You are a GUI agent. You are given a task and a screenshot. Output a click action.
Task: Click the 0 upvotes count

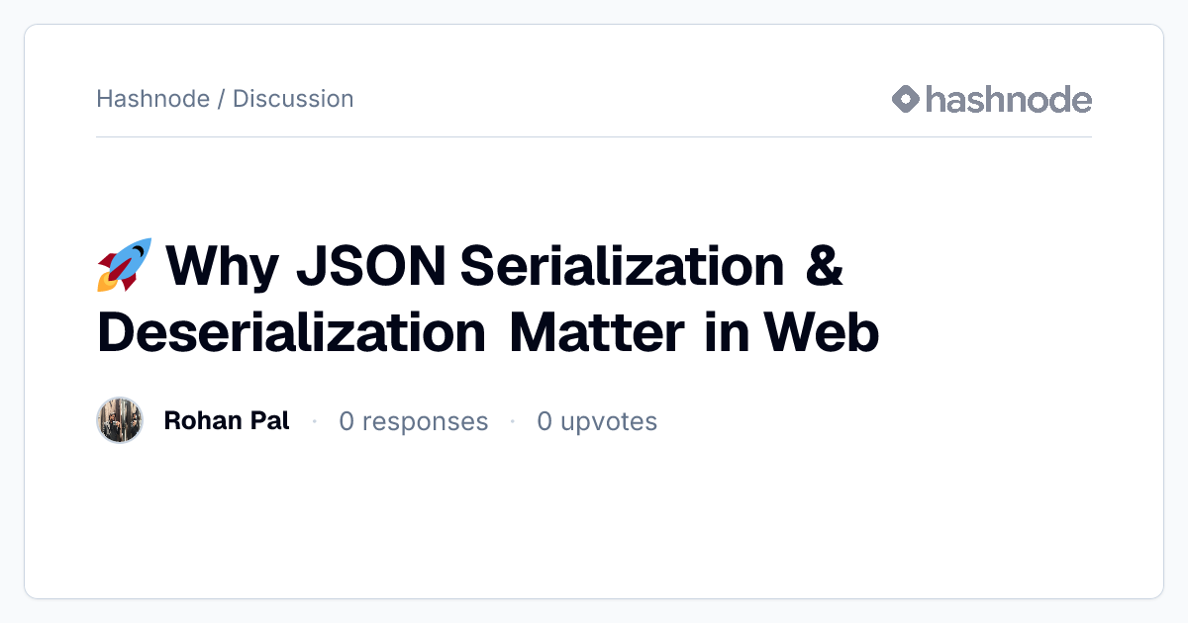[597, 421]
